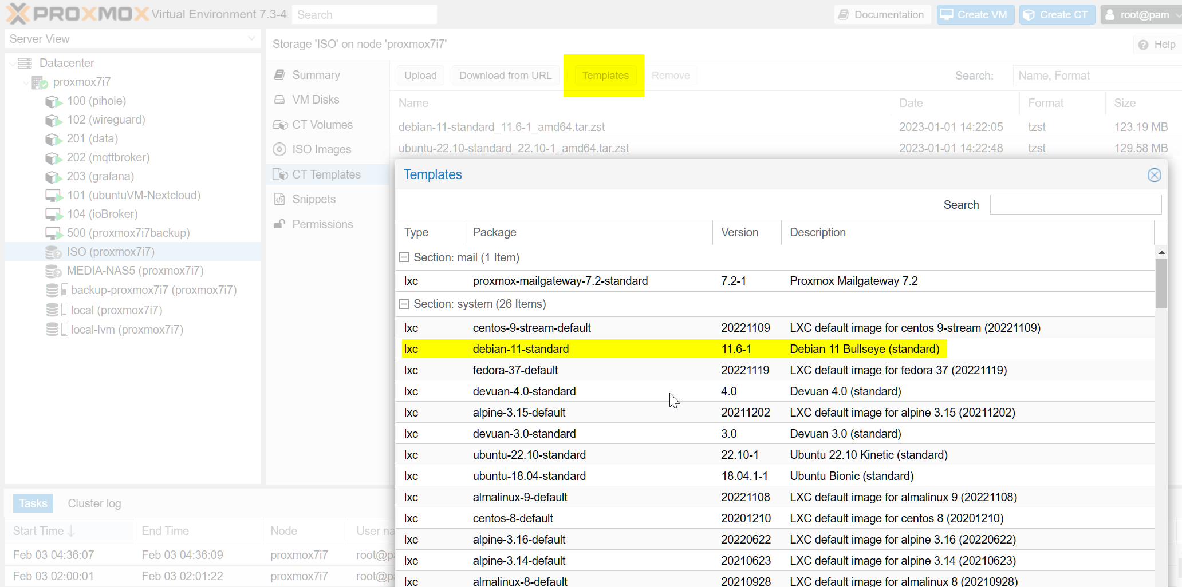Sort by the Package column header
1182x587 pixels.
(x=588, y=232)
